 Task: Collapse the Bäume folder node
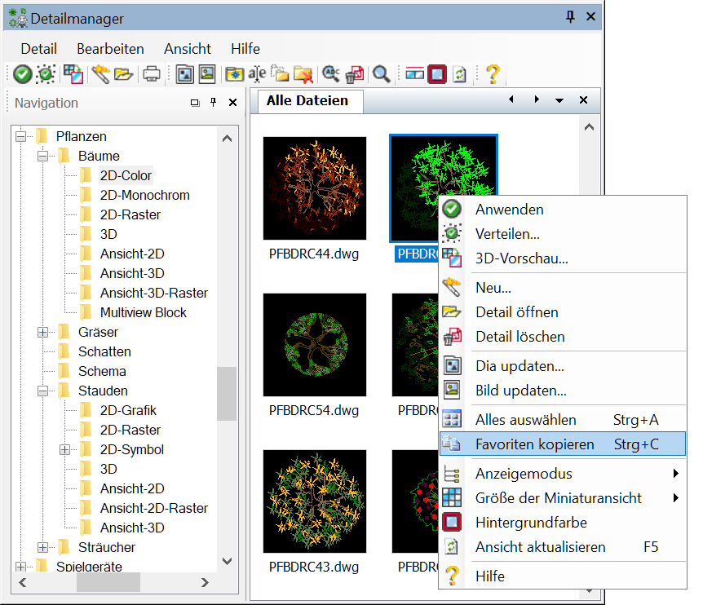(42, 156)
